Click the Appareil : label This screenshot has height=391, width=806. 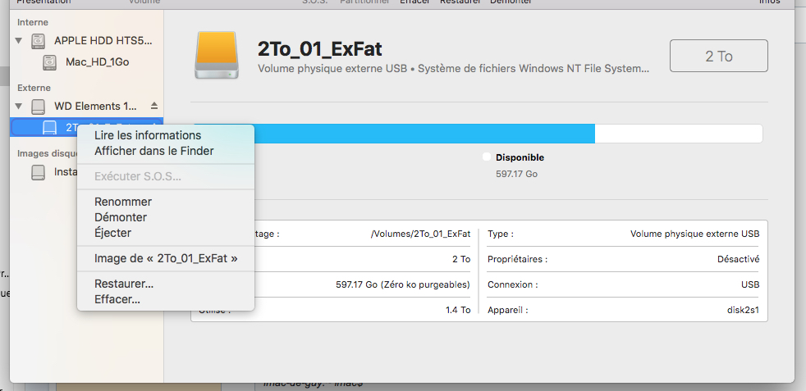point(508,311)
